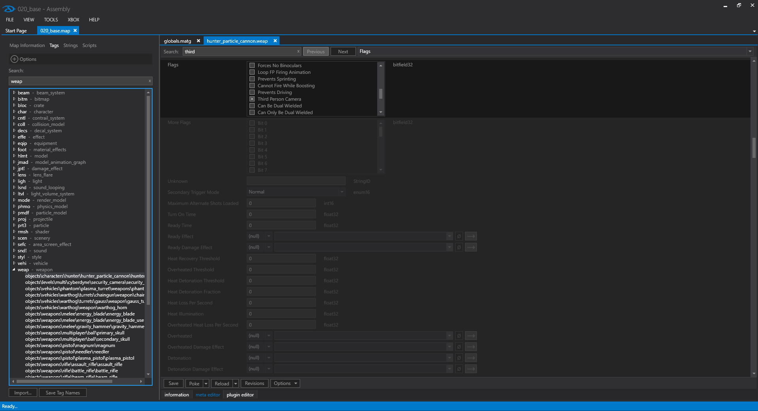Image resolution: width=758 pixels, height=411 pixels.
Task: Click the Save Tag Names button
Action: click(63, 393)
